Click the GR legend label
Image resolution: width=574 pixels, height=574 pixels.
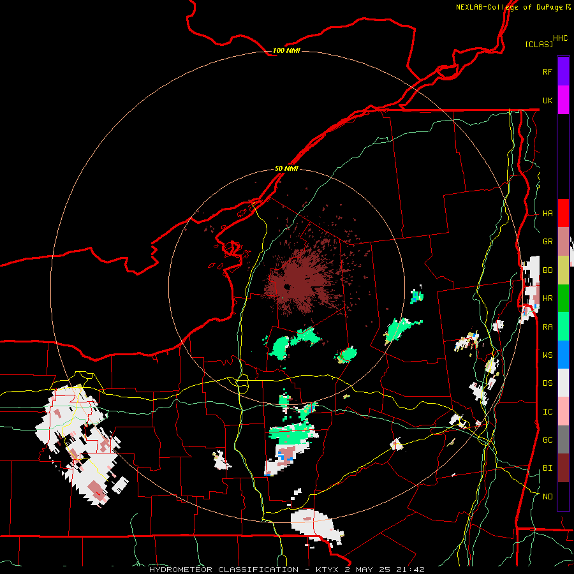click(547, 242)
